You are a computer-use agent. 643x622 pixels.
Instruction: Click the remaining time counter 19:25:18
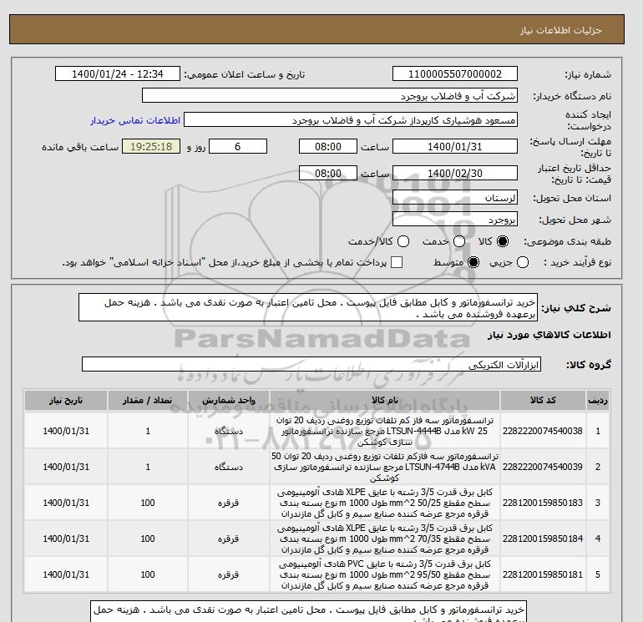click(x=151, y=146)
